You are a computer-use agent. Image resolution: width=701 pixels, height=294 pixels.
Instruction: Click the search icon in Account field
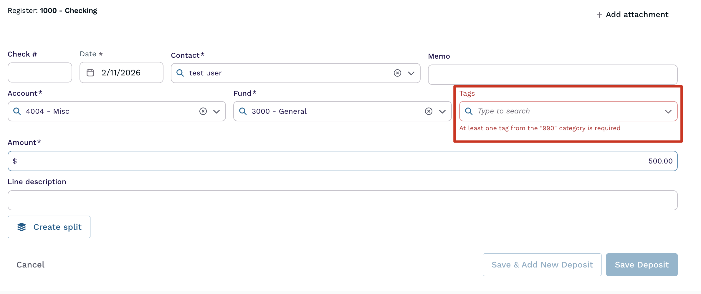pos(17,111)
